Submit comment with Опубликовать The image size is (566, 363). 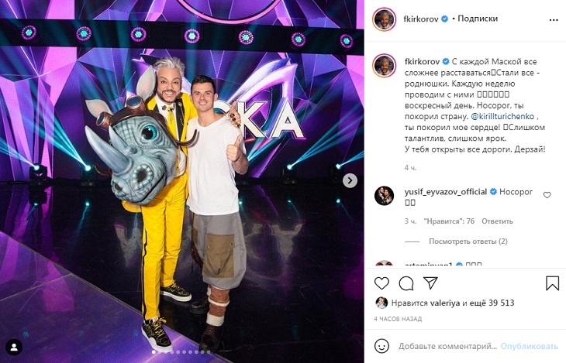click(529, 346)
